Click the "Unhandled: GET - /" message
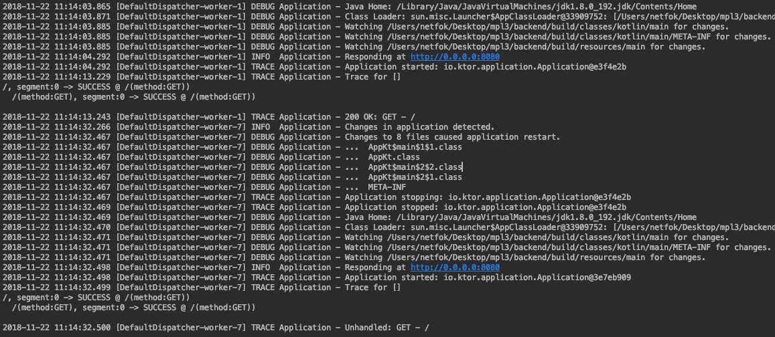775x337 pixels. [386, 328]
